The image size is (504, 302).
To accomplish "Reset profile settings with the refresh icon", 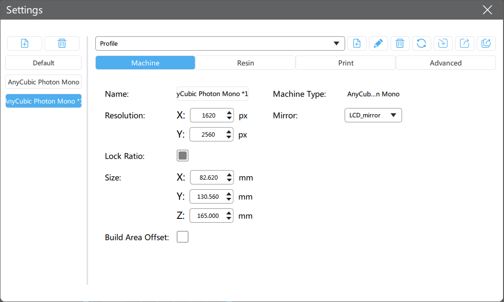I will point(422,43).
